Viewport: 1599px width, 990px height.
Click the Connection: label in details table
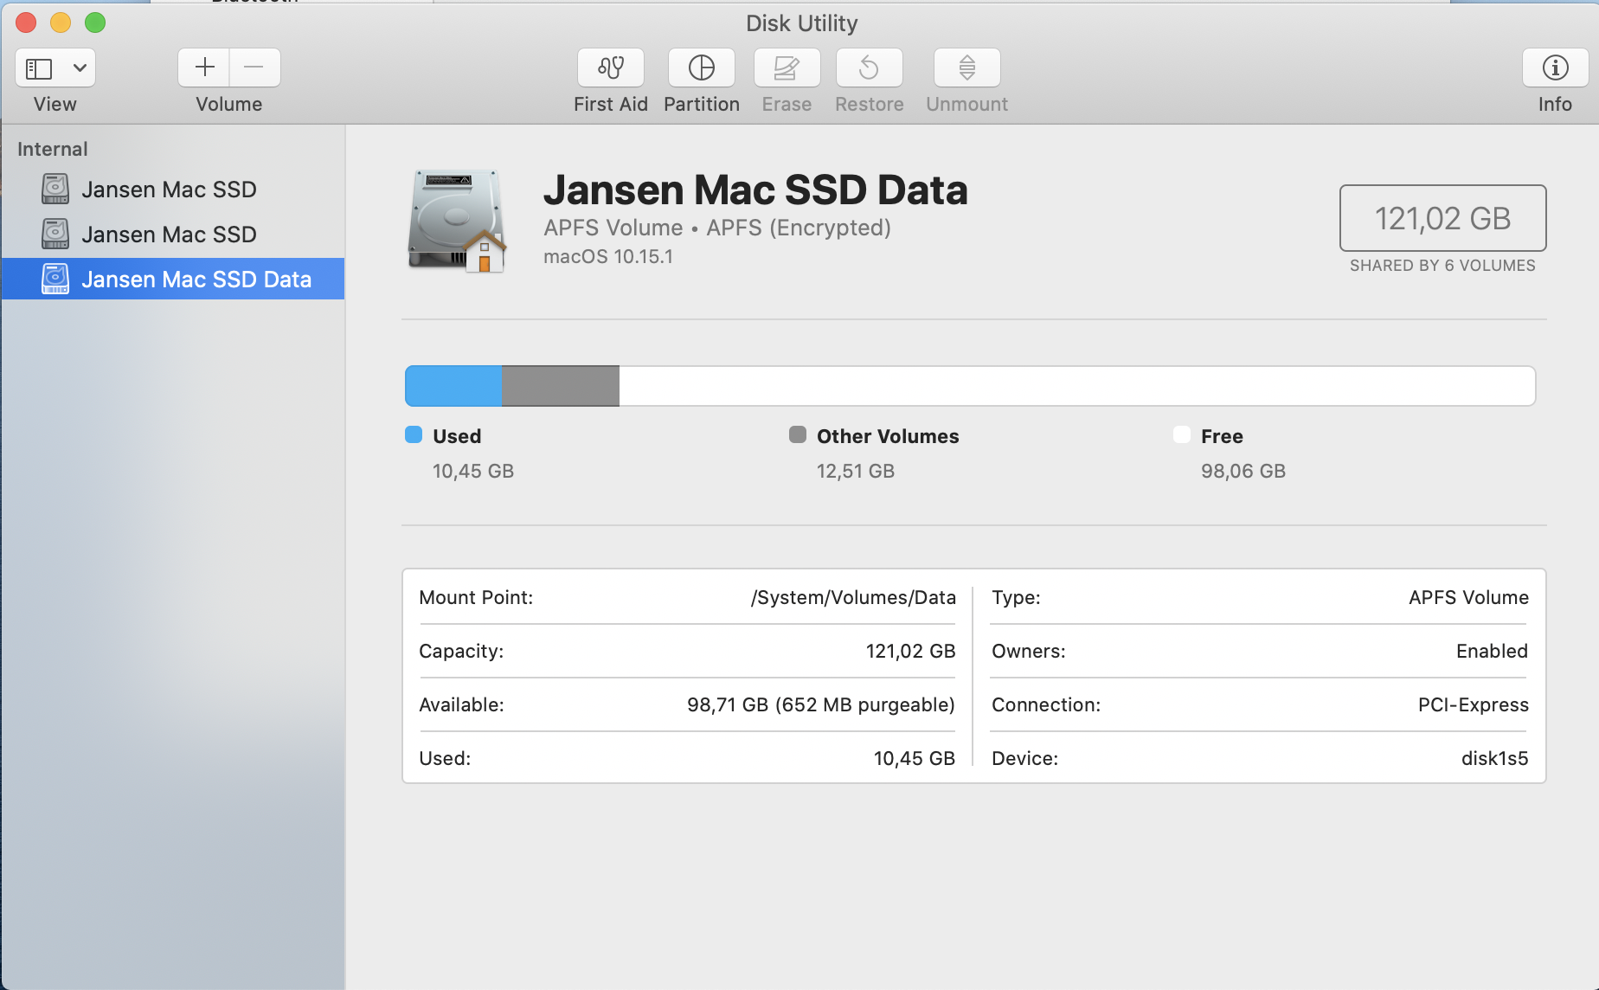[1046, 704]
